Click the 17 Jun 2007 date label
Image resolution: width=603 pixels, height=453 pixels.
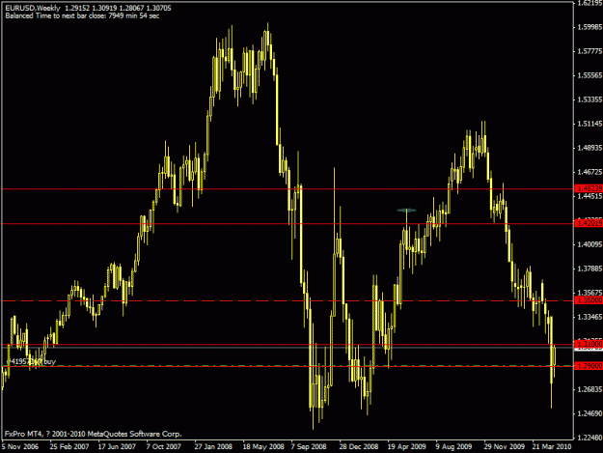tap(117, 446)
